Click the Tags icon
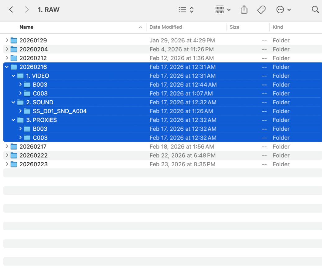 click(261, 10)
